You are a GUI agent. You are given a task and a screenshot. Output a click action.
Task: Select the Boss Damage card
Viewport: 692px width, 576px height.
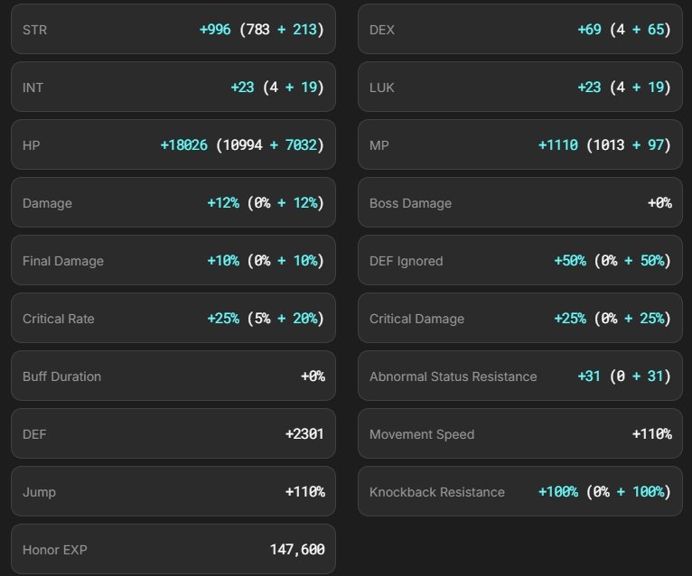click(519, 203)
